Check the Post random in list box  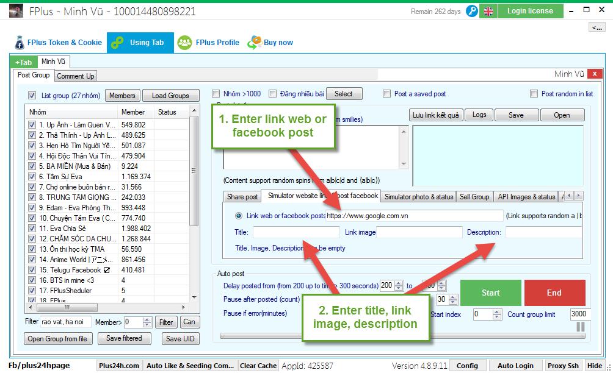click(534, 94)
